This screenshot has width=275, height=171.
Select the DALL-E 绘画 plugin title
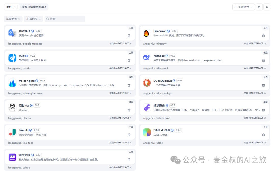click(x=162, y=130)
